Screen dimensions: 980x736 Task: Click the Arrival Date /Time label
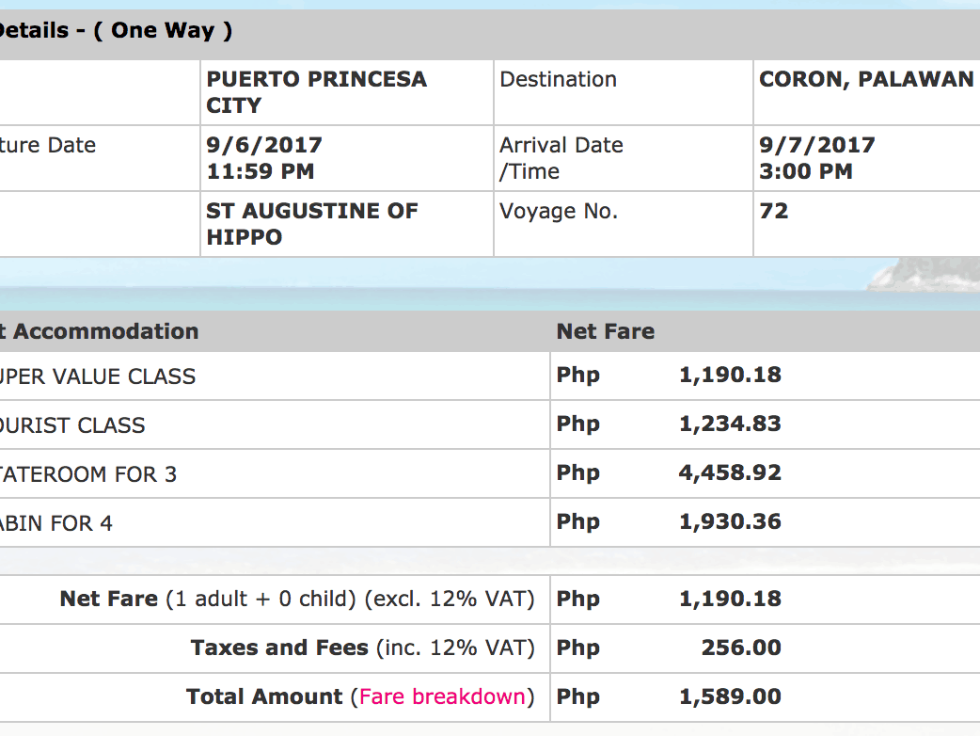click(x=561, y=158)
